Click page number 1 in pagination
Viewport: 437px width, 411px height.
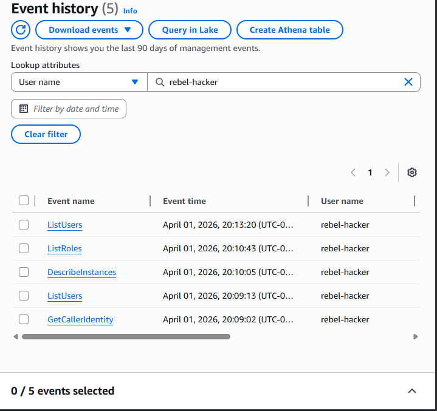point(370,172)
